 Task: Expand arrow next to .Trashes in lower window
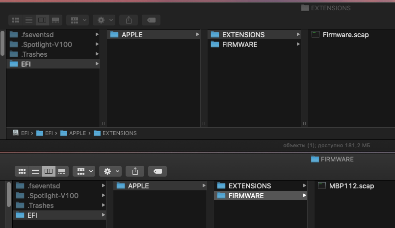pos(103,205)
